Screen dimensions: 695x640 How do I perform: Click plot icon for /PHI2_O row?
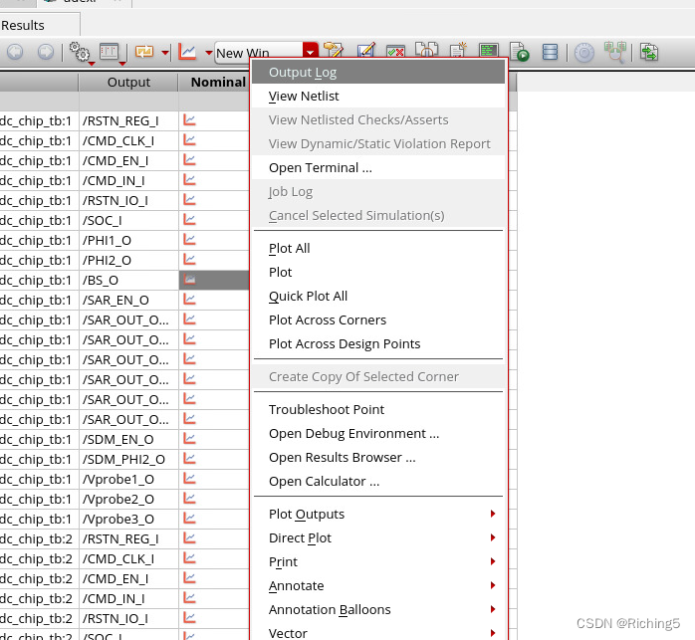coord(190,259)
